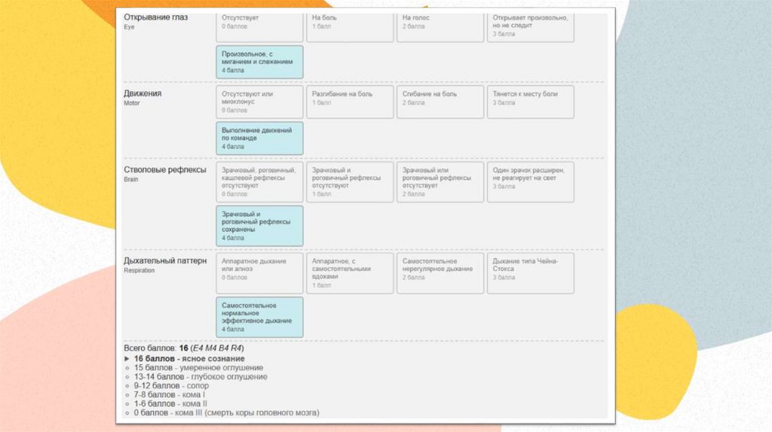Choose 'Зрачковый и роговичный рефлексы отсутствуют'

350,182
